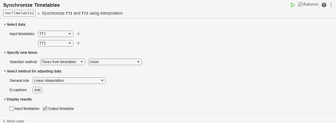
Task: Open the Union dropdown
Action: pos(115,62)
